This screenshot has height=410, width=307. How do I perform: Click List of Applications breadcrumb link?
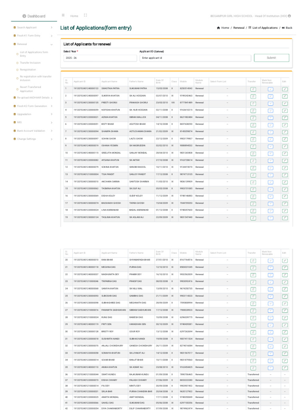pos(263,28)
